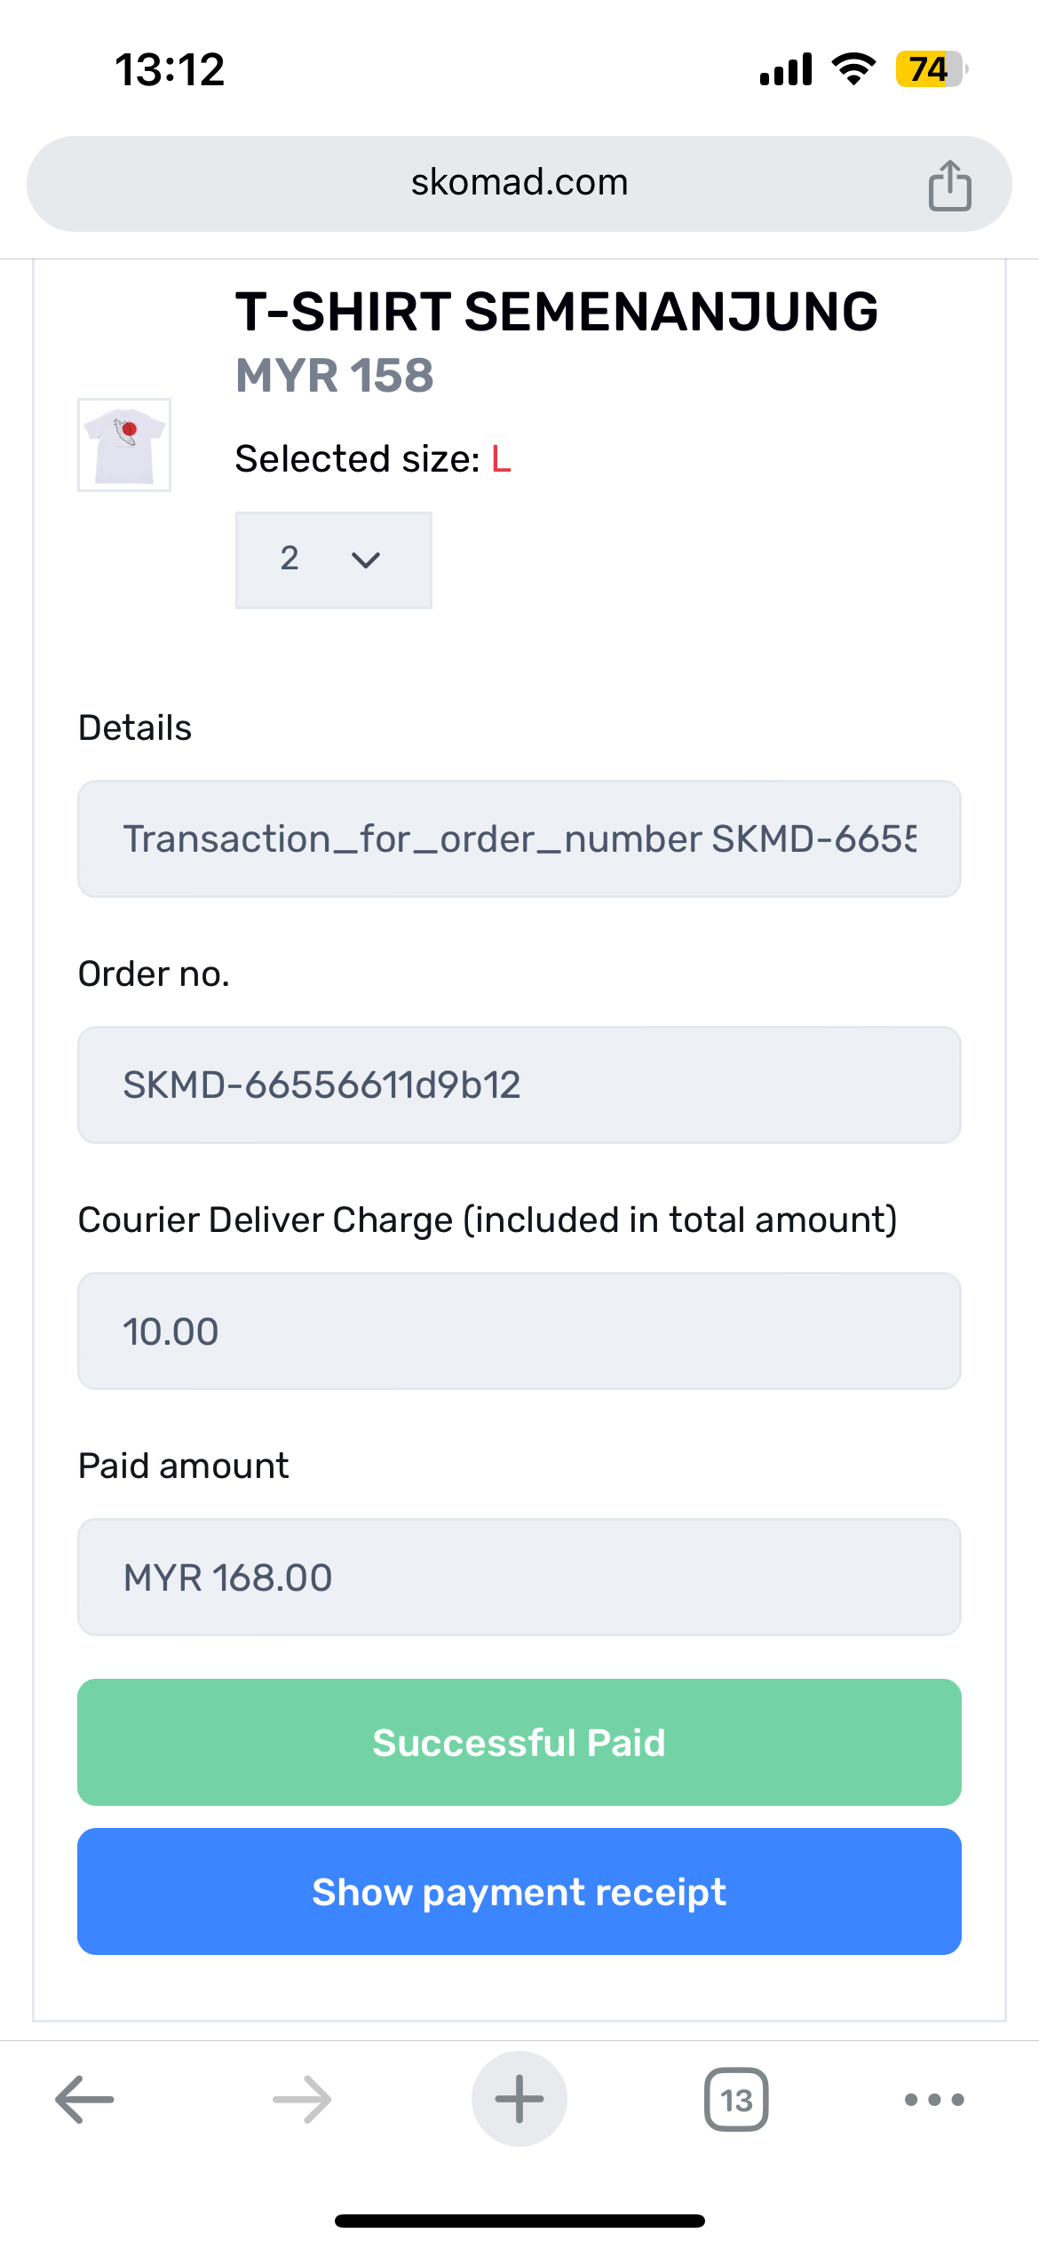Viewport: 1039px width, 2249px height.
Task: Click Show payment receipt button
Action: pyautogui.click(x=519, y=1892)
